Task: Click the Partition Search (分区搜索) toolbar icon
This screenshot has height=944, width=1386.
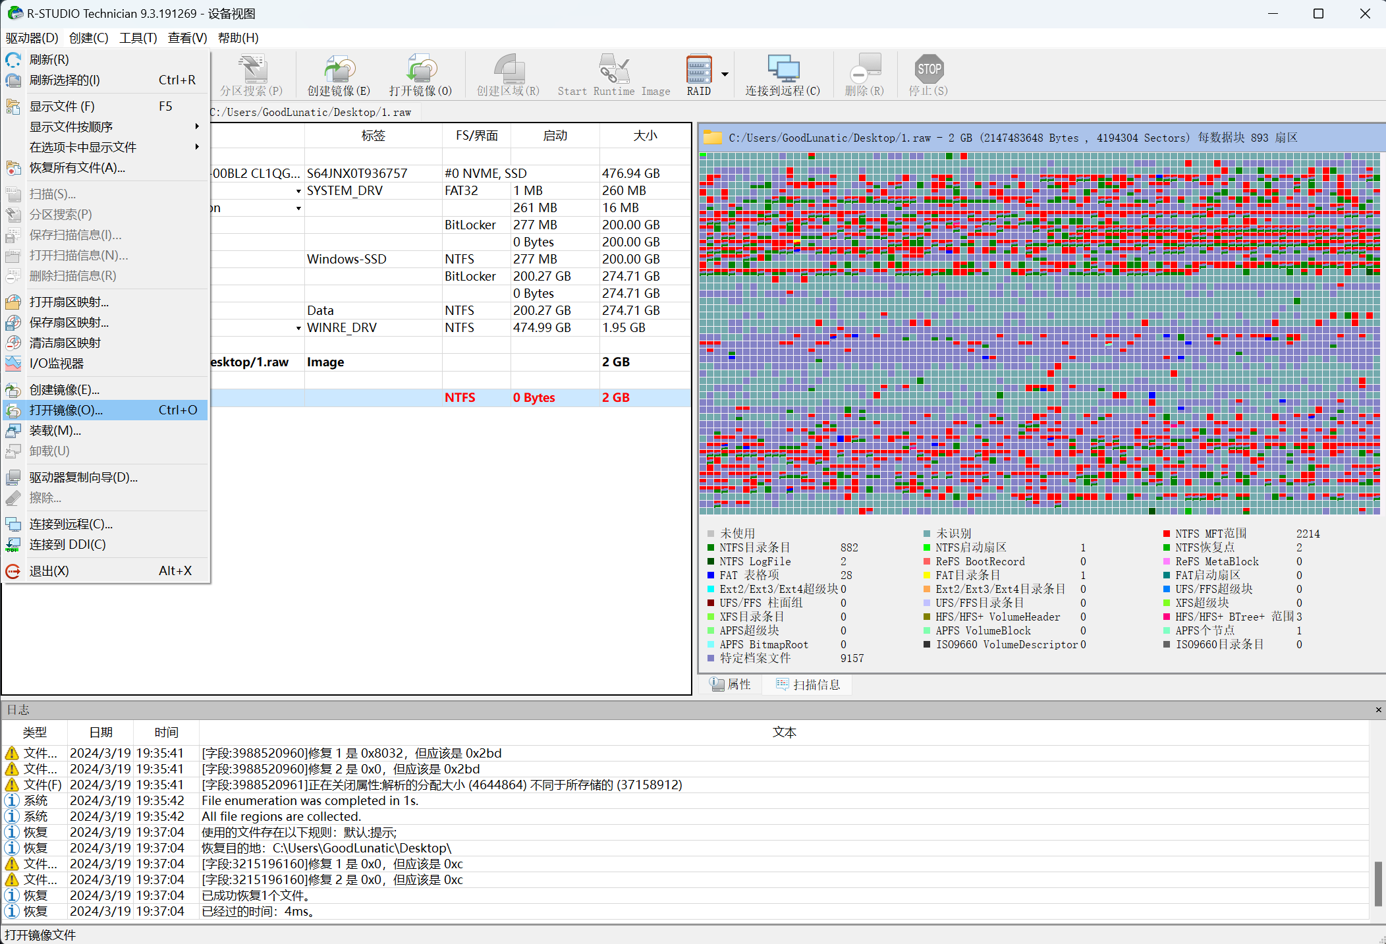Action: [252, 75]
